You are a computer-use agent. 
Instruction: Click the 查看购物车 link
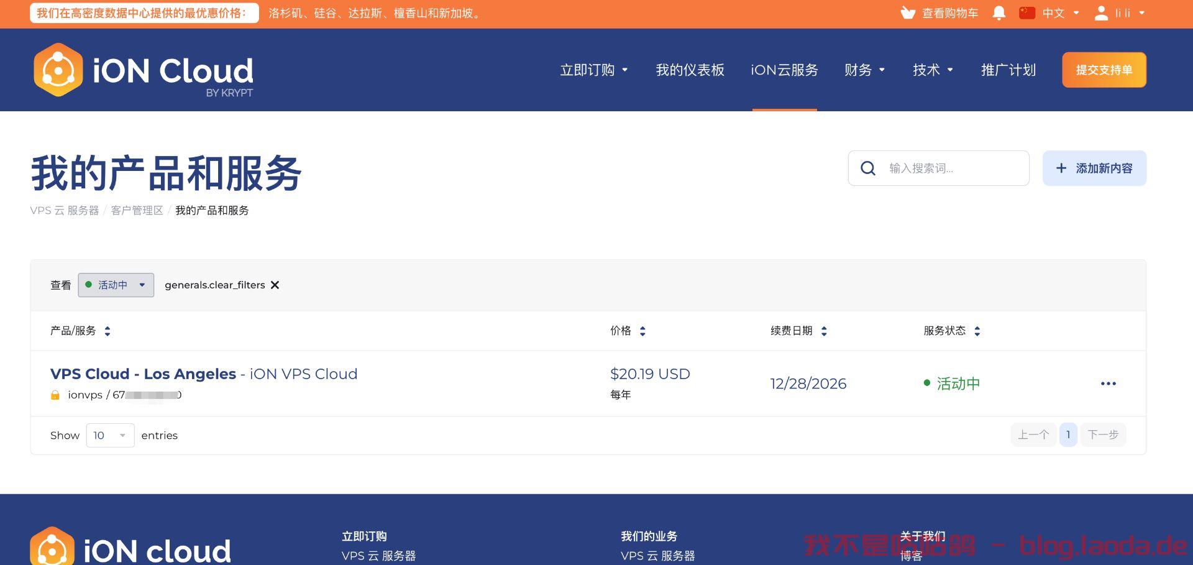(949, 13)
